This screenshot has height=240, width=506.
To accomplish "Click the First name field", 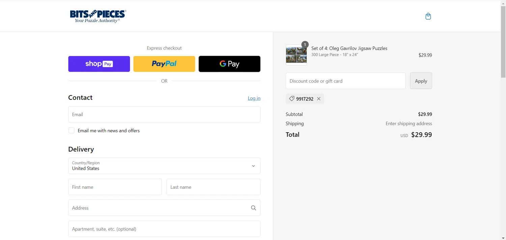I will tap(115, 187).
